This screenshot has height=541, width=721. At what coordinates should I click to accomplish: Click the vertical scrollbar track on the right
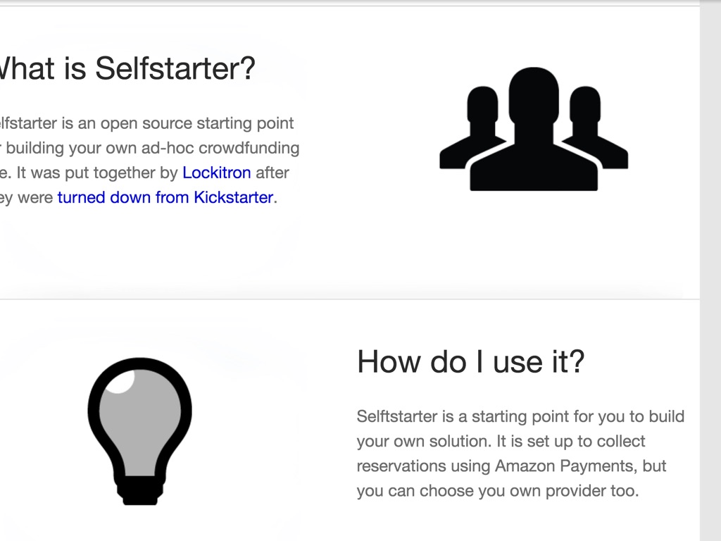(710, 282)
